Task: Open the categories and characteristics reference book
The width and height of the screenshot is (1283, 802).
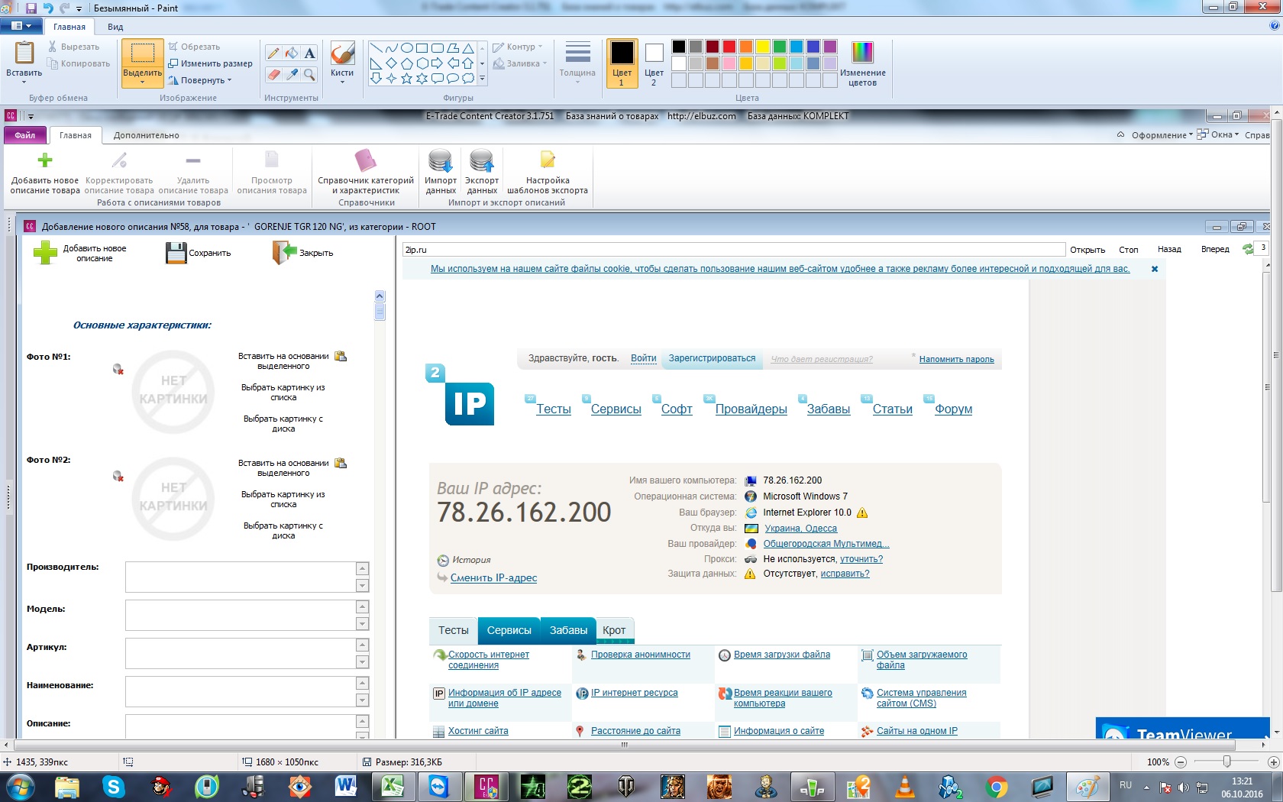Action: [x=366, y=160]
